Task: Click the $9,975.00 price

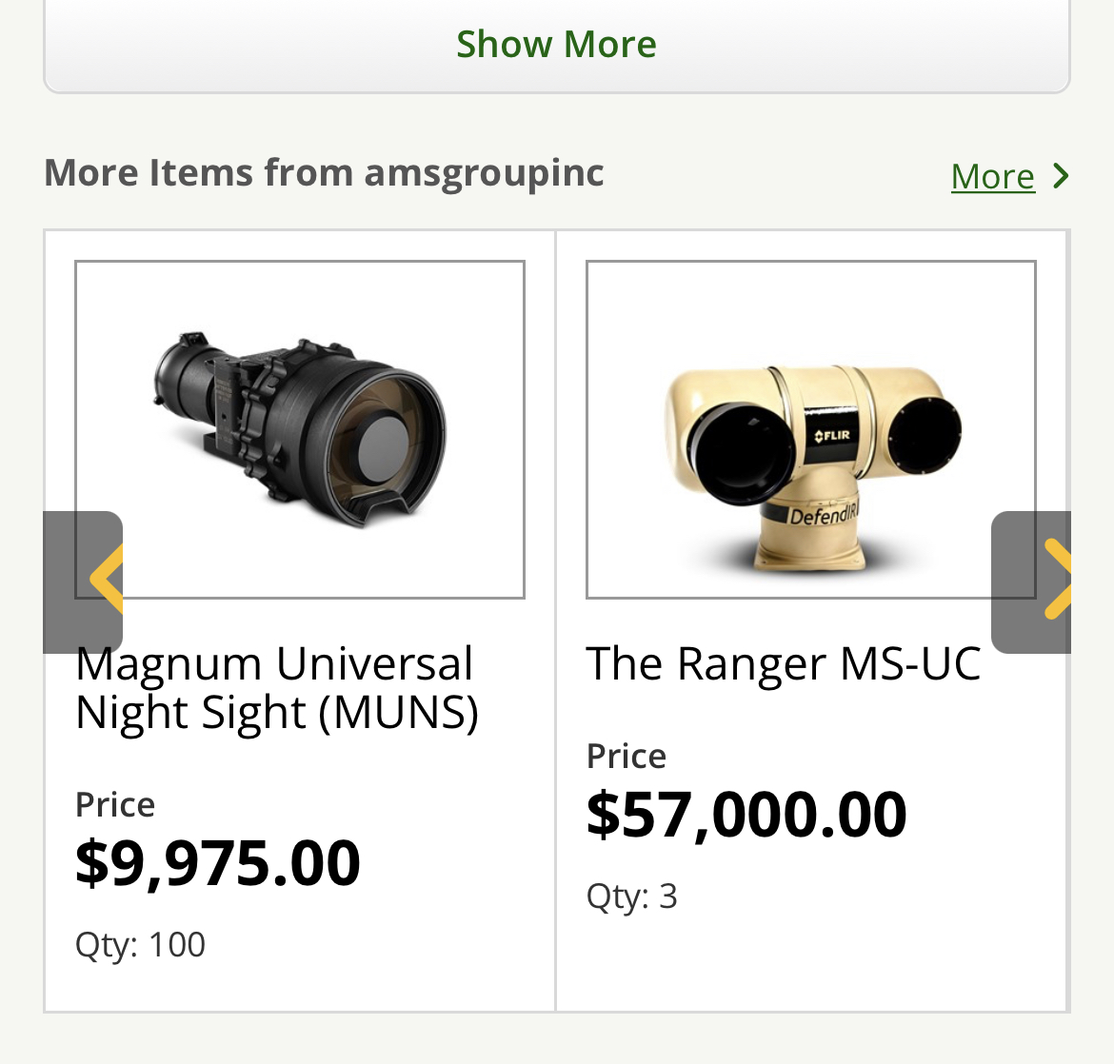Action: tap(218, 863)
